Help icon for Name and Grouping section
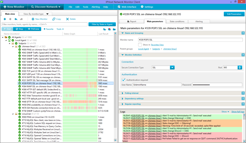This screenshot has width=246, height=143. tap(243, 33)
